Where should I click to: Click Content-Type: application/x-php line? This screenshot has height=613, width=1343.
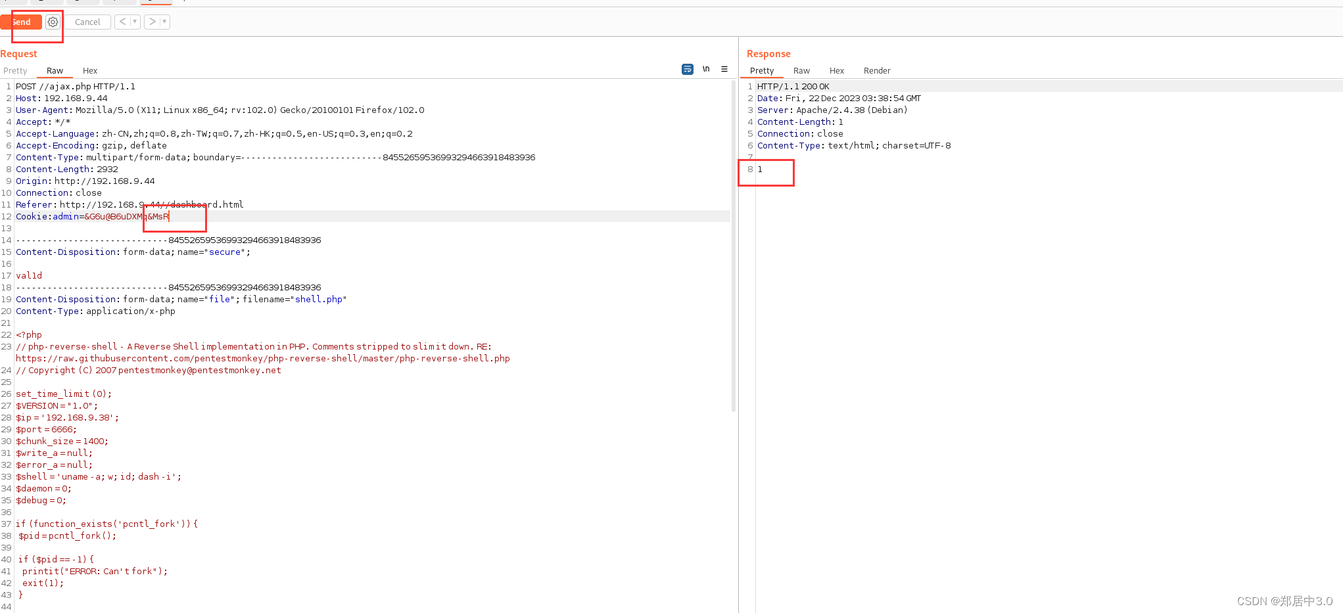click(96, 311)
